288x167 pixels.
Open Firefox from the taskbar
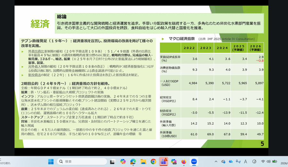point(184,162)
